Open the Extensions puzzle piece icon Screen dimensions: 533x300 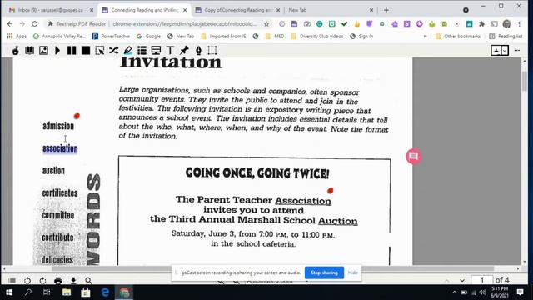(481, 24)
